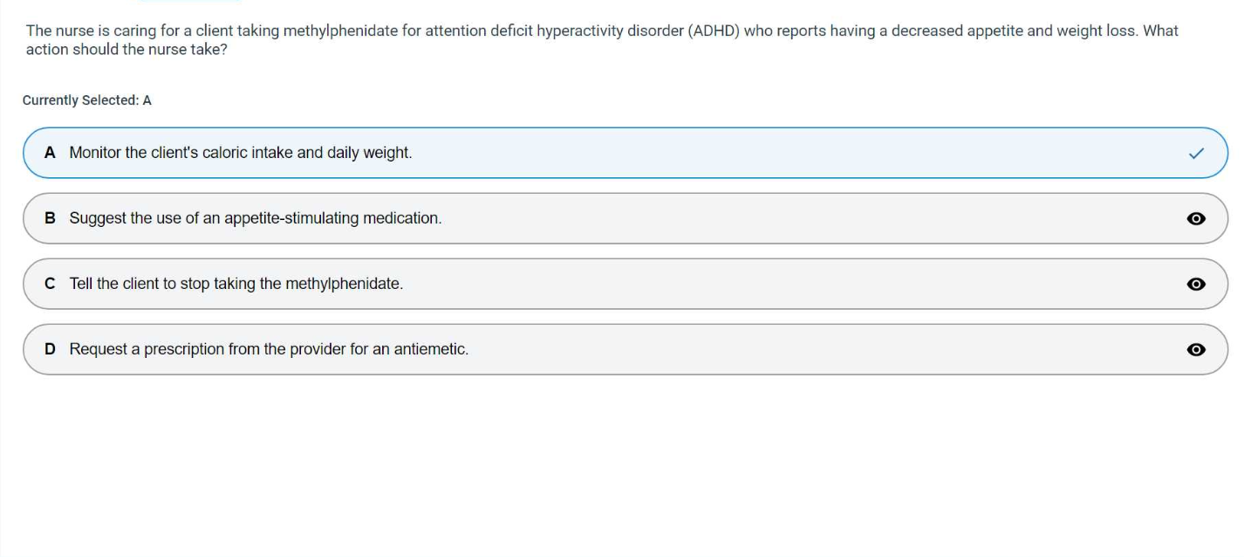This screenshot has height=557, width=1244.
Task: Select answer "Monitor the client's caloric intake"
Action: click(x=240, y=153)
